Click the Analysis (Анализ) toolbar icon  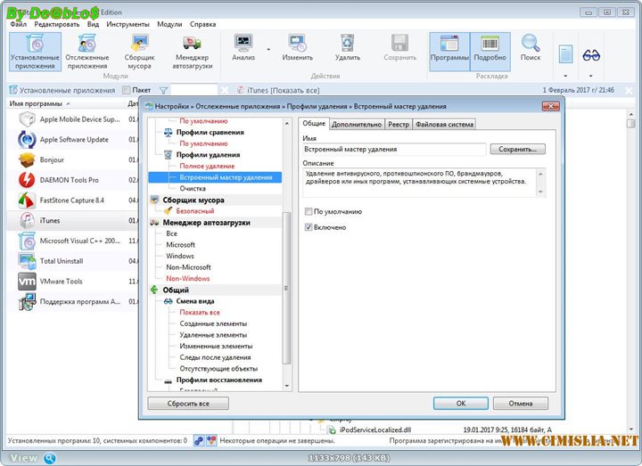click(x=243, y=45)
